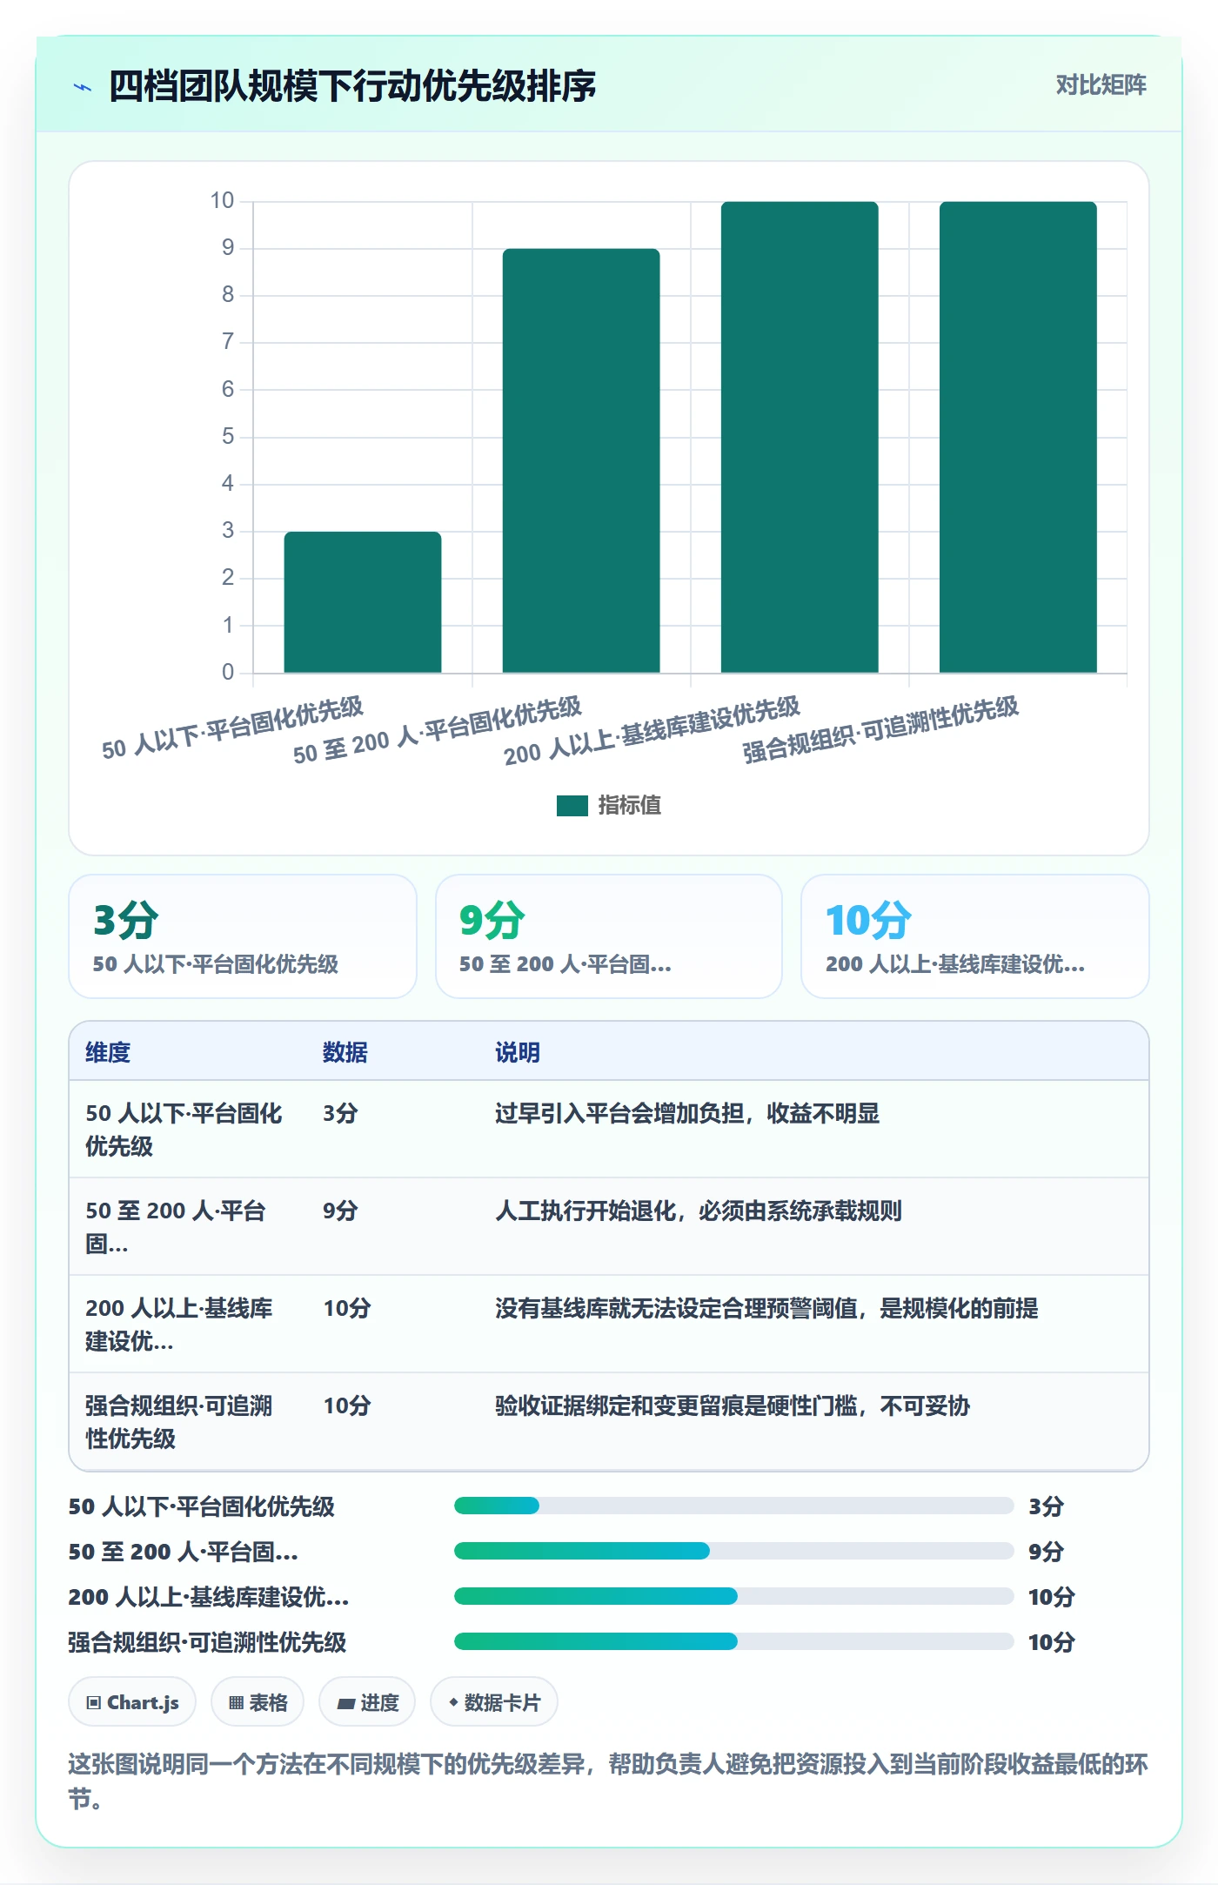Click the 对比矩阵 label in header

click(x=1101, y=85)
